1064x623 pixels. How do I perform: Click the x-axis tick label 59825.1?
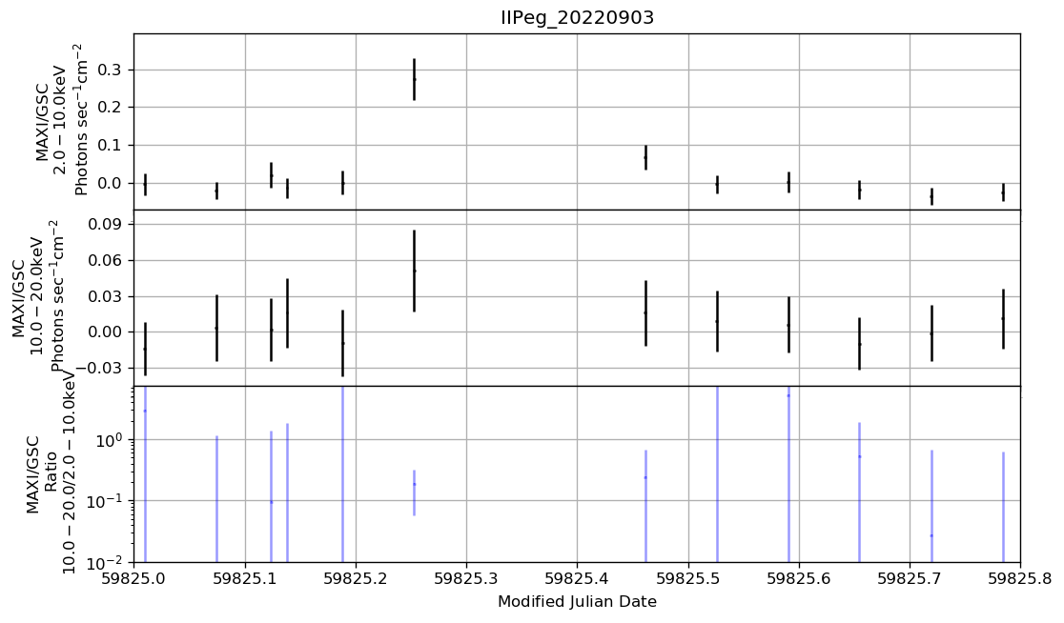click(x=245, y=578)
